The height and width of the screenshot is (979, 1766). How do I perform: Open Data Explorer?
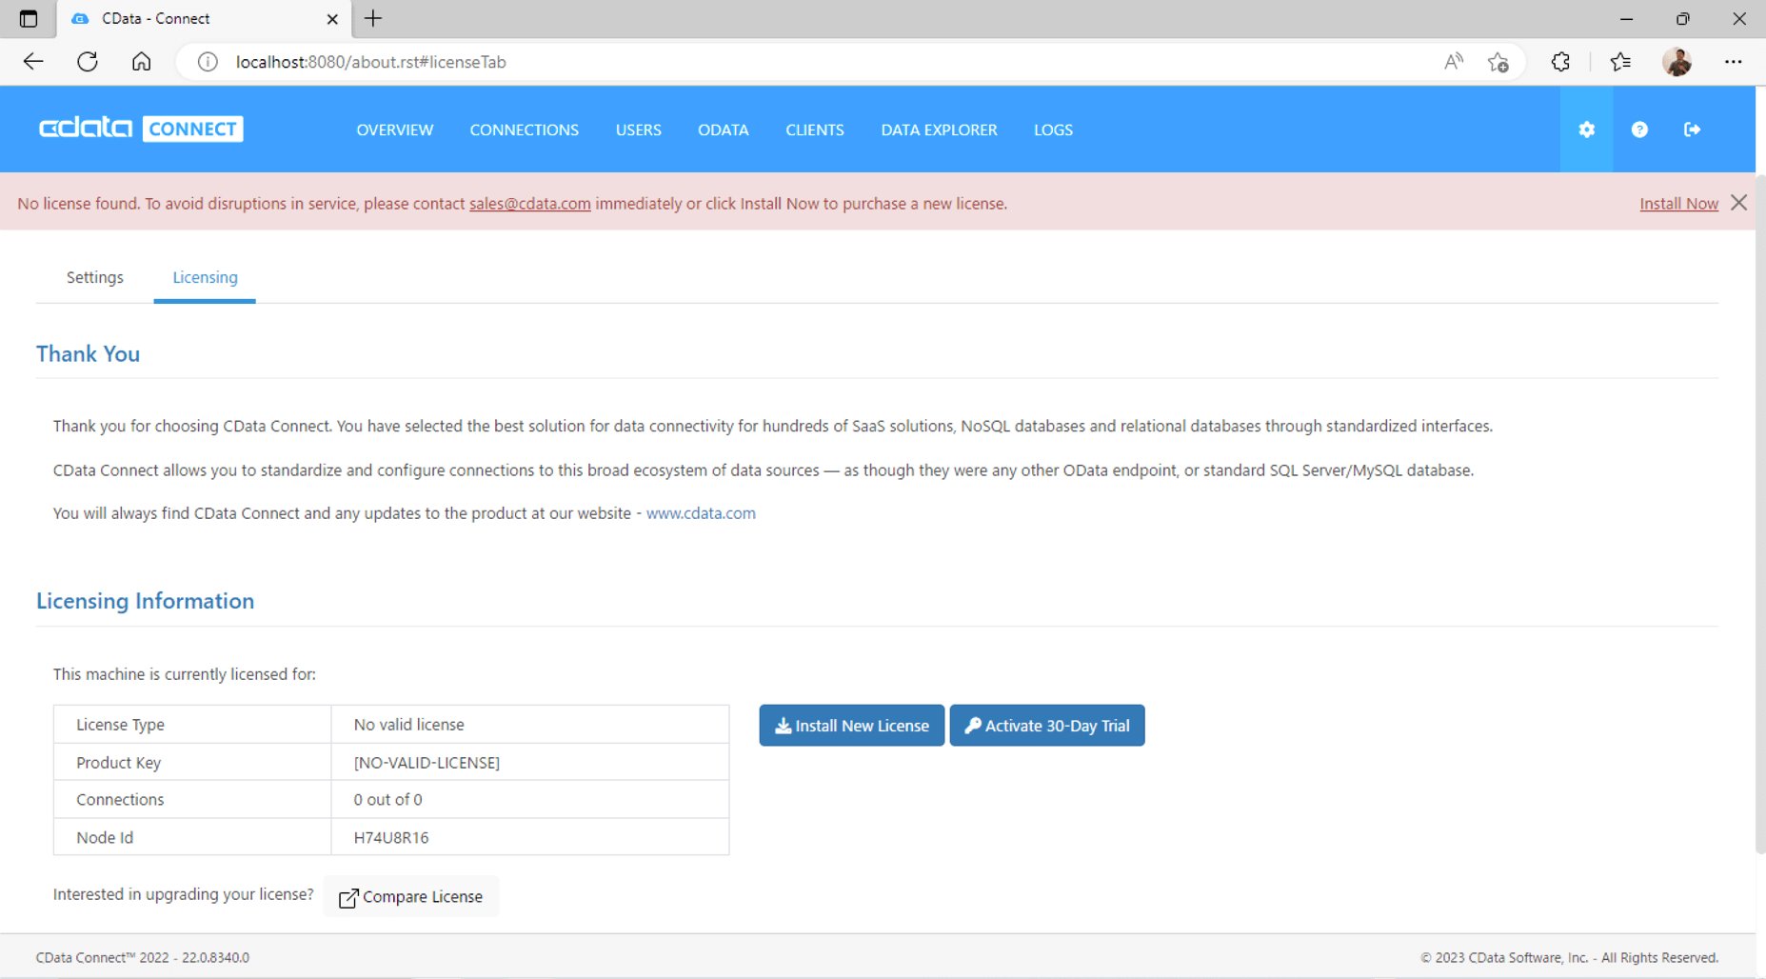[940, 130]
